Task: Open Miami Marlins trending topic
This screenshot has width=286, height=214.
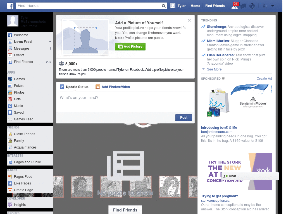Action: tap(218, 41)
